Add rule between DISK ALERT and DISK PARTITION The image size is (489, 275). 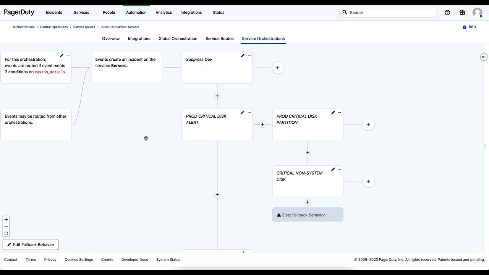coord(262,124)
